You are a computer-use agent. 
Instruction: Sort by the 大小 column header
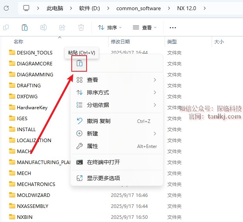[219, 42]
